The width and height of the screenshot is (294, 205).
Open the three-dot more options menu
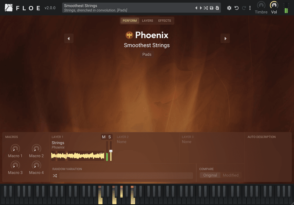coord(250,8)
